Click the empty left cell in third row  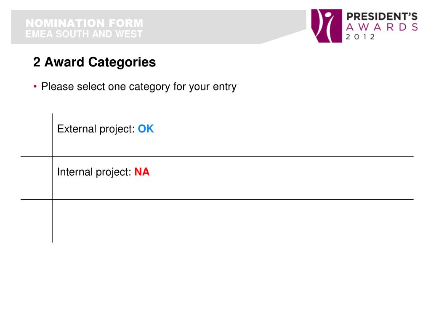coord(37,221)
